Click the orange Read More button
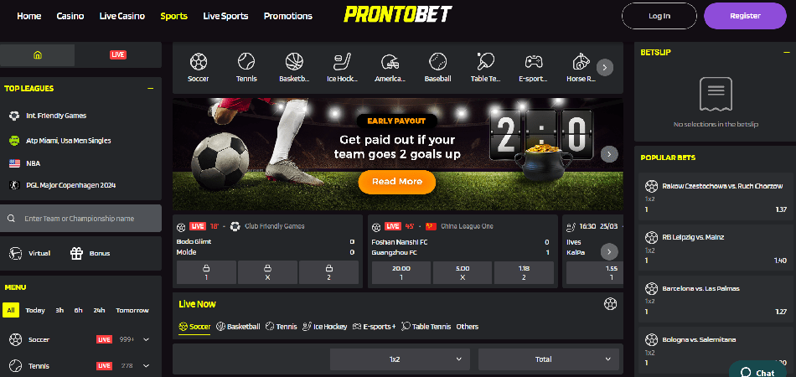 (397, 182)
